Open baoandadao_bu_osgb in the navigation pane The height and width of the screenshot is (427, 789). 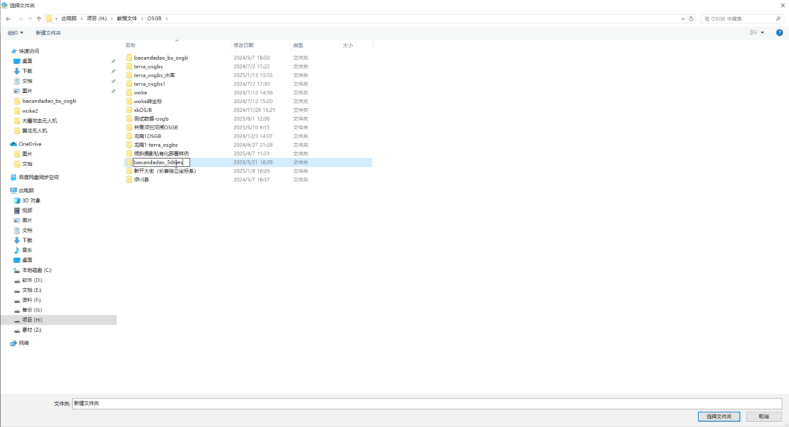point(49,101)
